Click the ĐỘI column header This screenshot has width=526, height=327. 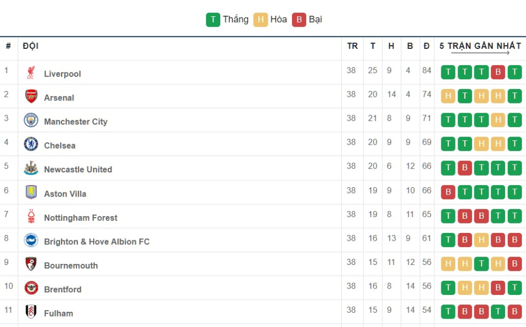pyautogui.click(x=31, y=46)
